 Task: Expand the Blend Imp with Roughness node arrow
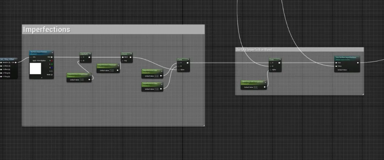tap(265, 82)
